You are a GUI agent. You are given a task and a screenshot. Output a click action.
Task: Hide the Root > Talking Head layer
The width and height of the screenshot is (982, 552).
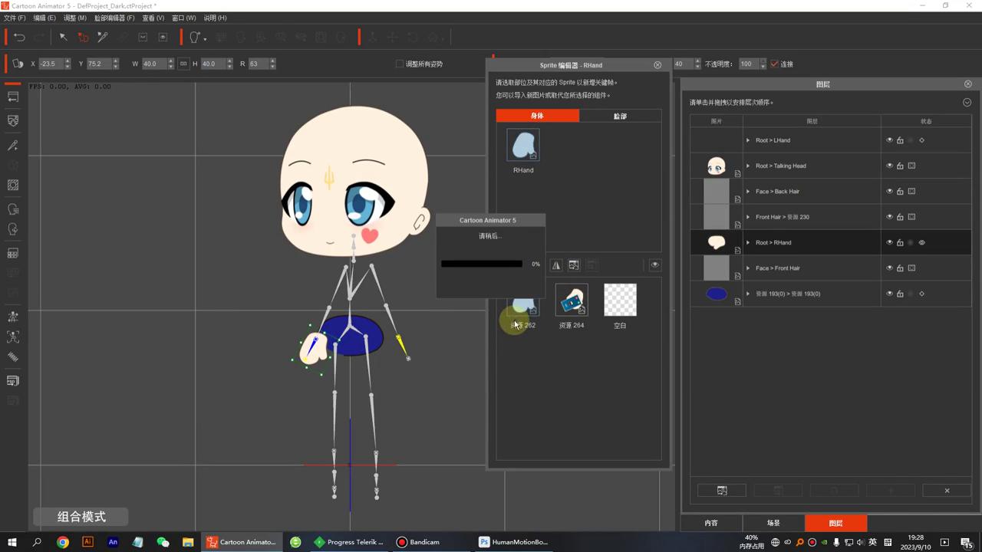(889, 166)
